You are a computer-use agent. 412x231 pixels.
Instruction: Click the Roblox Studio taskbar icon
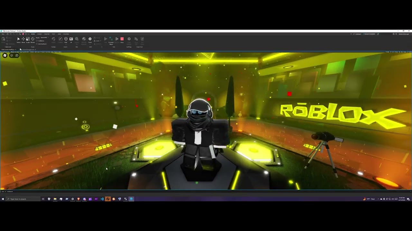(x=131, y=199)
